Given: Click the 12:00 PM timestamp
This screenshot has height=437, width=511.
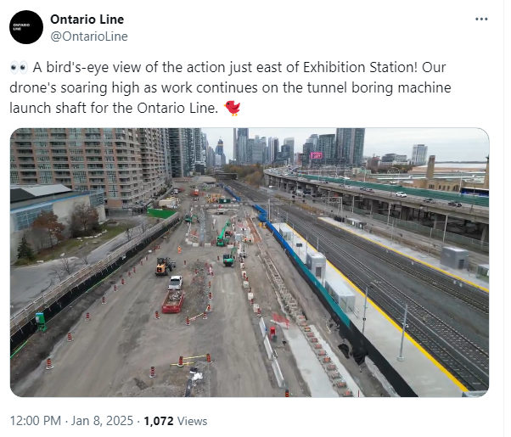Looking at the screenshot, I should coord(36,421).
